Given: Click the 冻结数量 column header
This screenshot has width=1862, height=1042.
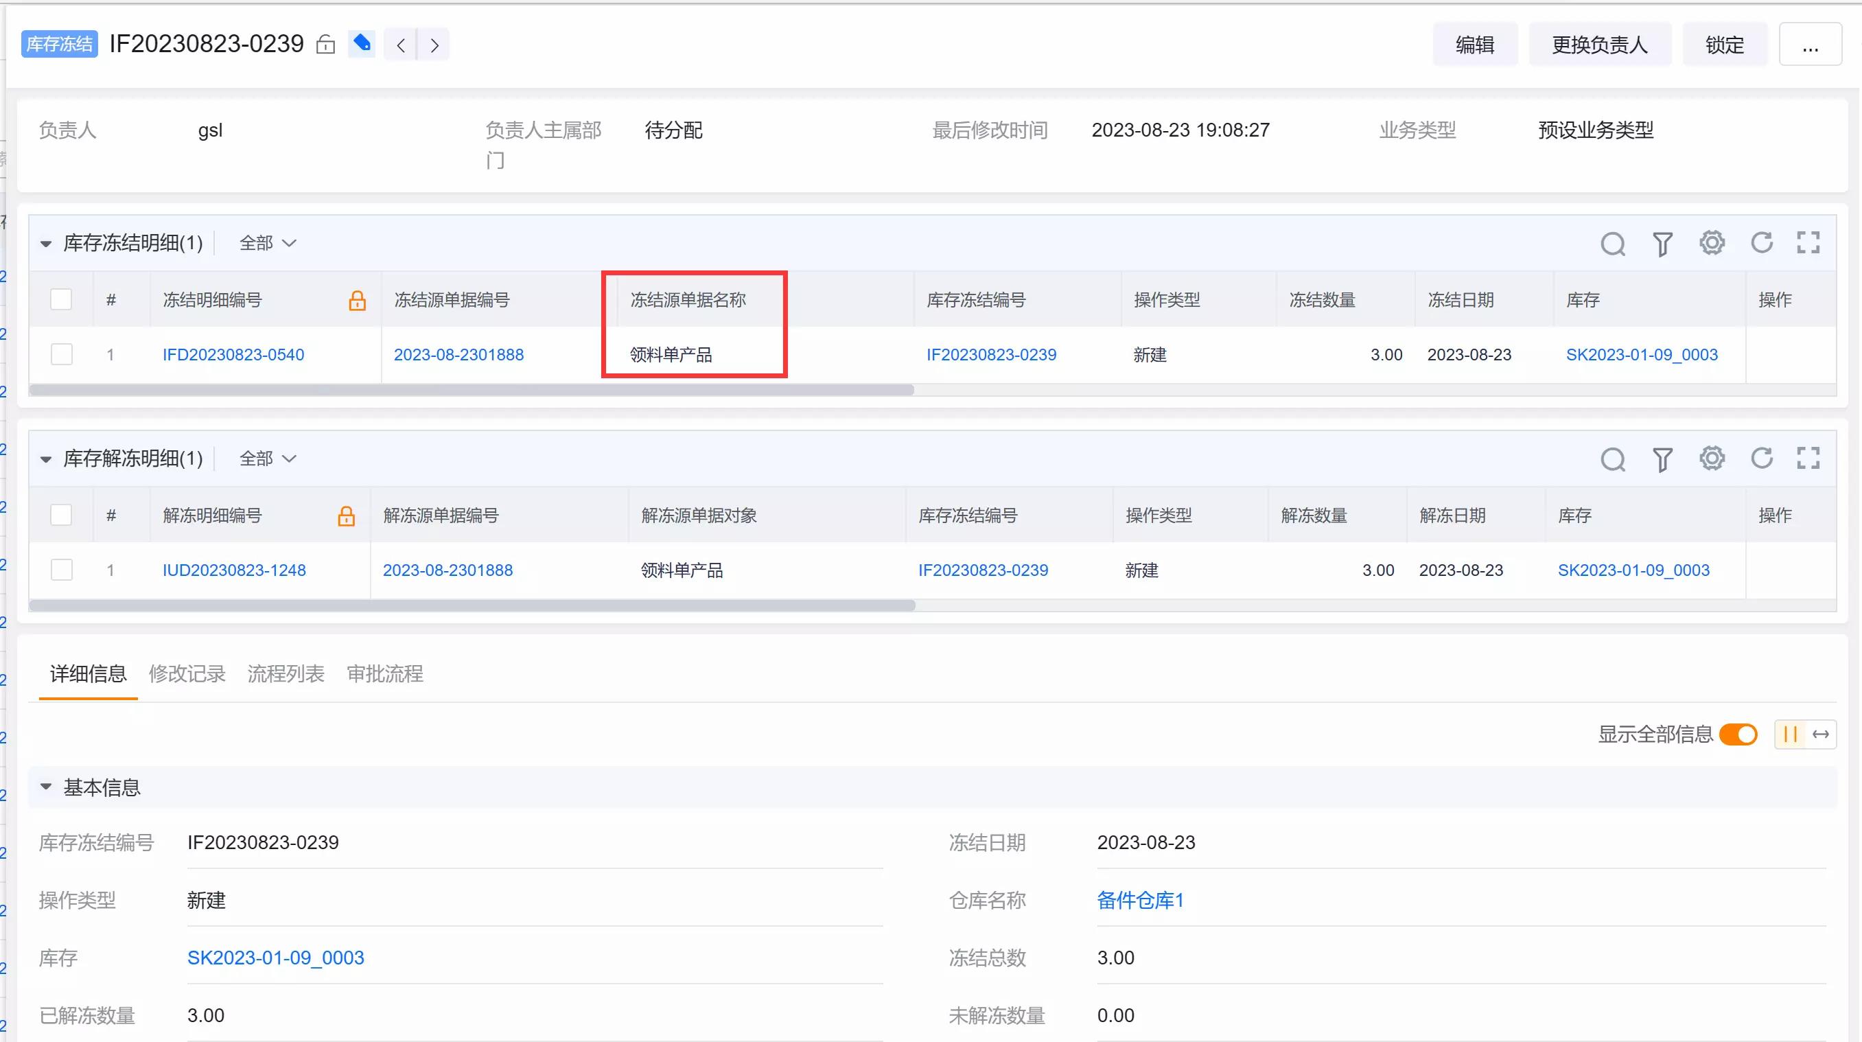Looking at the screenshot, I should pyautogui.click(x=1322, y=299).
